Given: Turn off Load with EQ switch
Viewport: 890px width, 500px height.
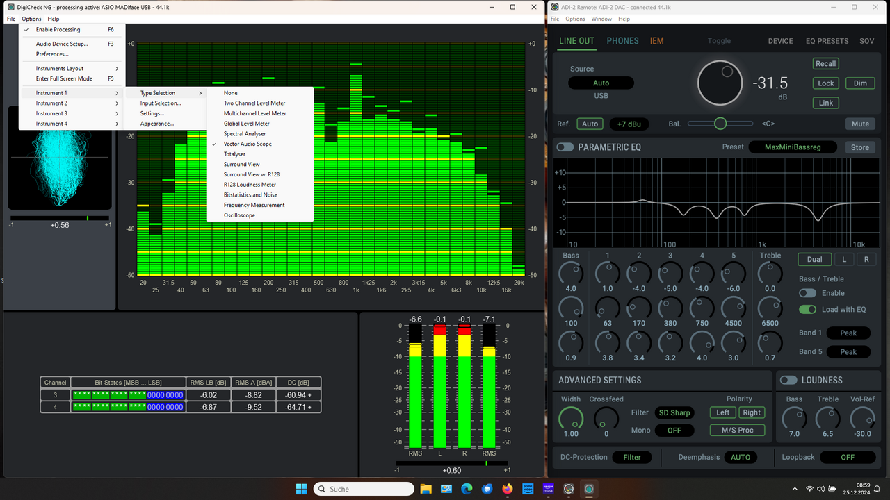Looking at the screenshot, I should click(x=807, y=309).
